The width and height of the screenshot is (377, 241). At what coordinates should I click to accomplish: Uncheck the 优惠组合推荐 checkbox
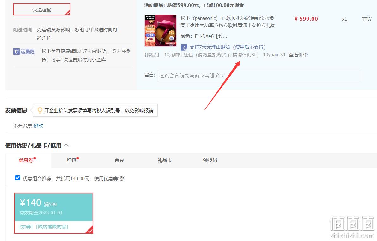point(18,178)
